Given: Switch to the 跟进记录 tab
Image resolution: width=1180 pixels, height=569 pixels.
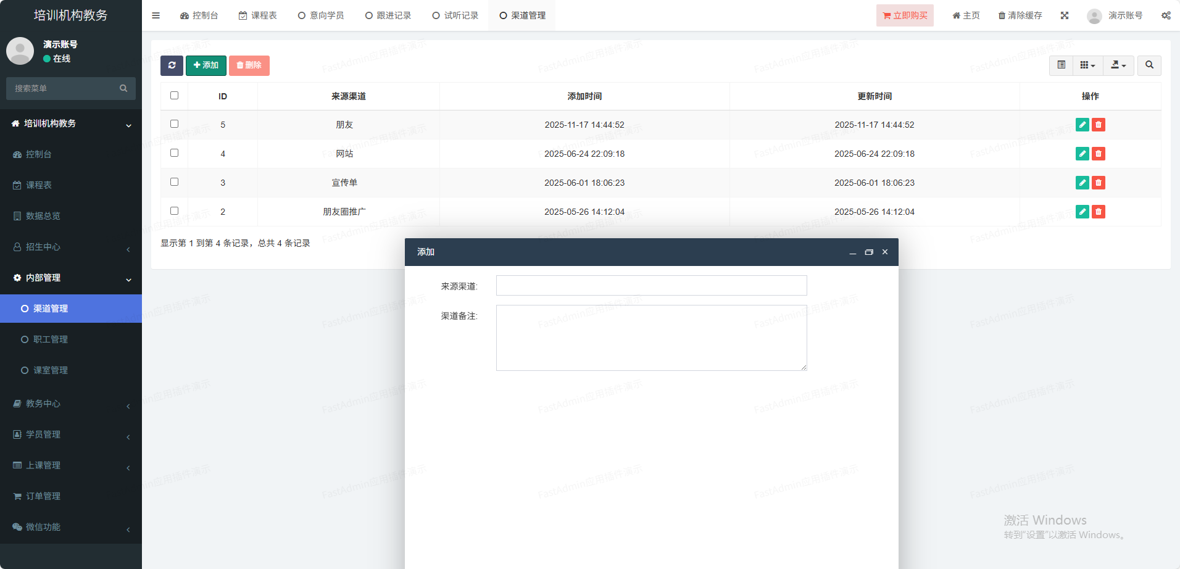Looking at the screenshot, I should pyautogui.click(x=388, y=15).
